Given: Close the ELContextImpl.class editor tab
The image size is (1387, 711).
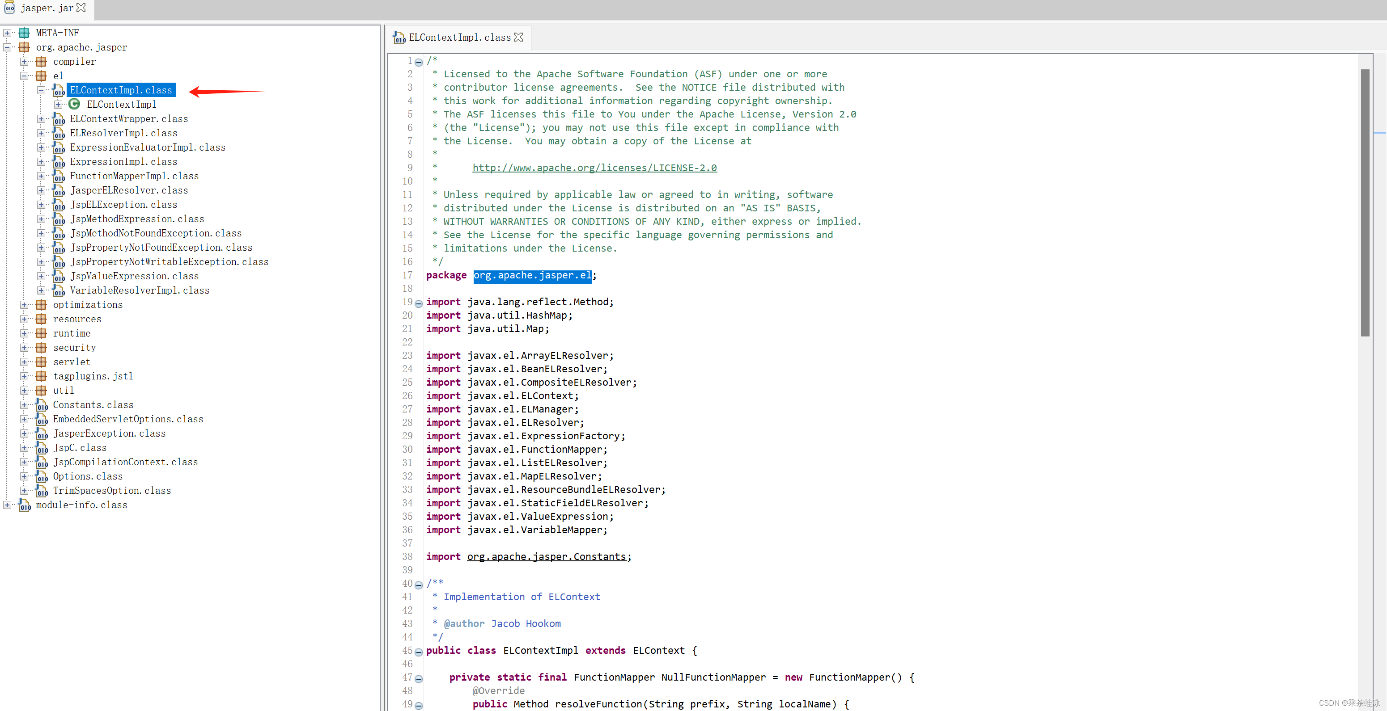Looking at the screenshot, I should [518, 37].
